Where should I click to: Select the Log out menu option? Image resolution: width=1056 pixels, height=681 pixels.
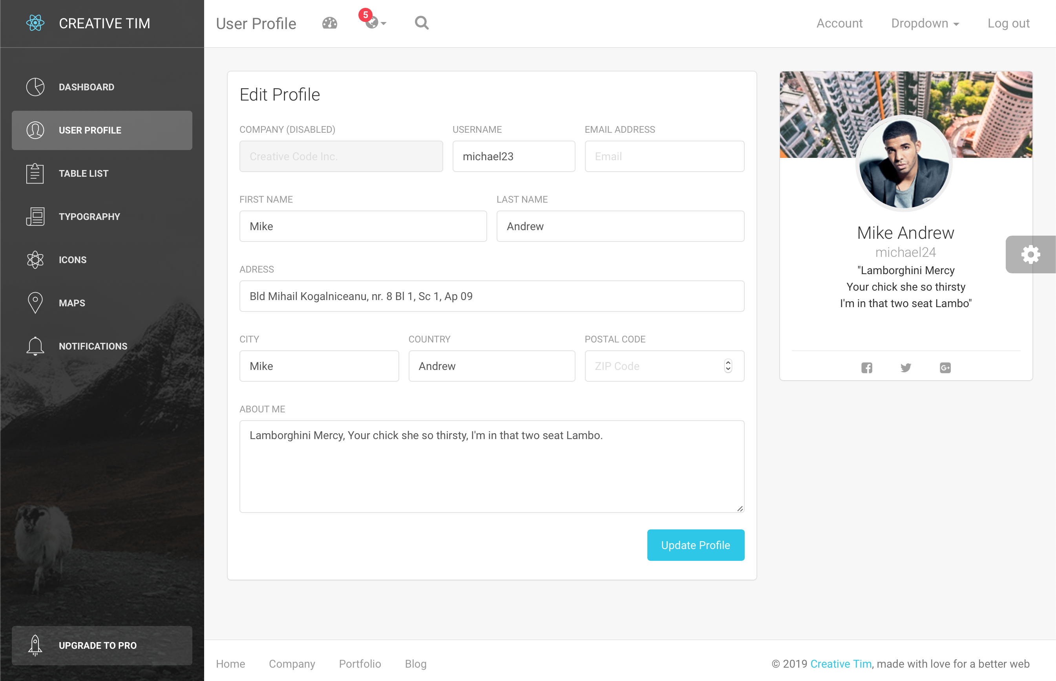click(x=1008, y=23)
